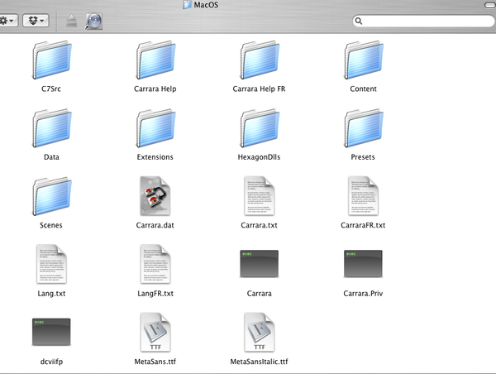
Task: Click the "Content" folder name
Action: point(363,89)
